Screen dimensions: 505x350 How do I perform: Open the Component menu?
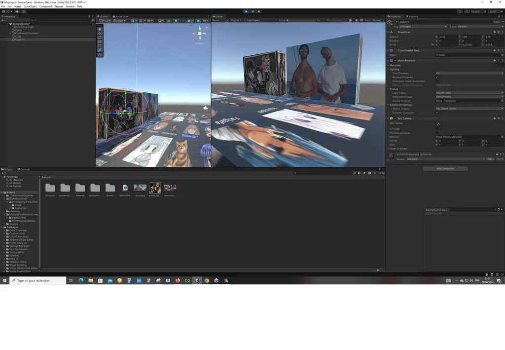pos(46,6)
